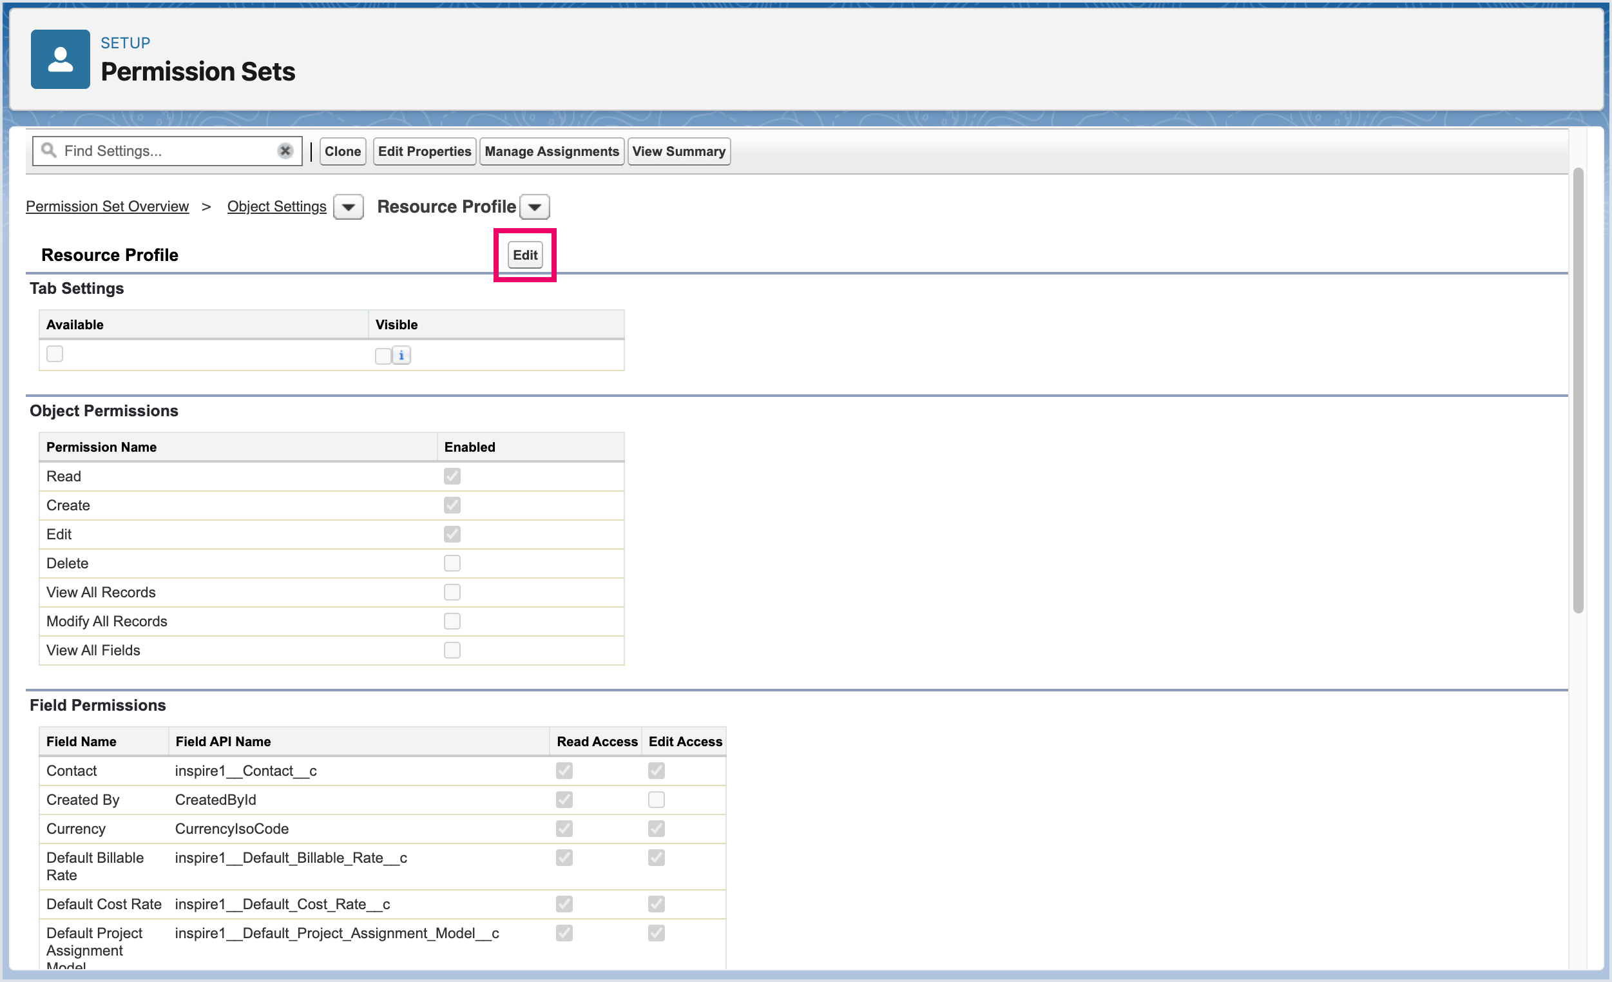Open the View Summary button
Screen dimensions: 1612x982
pyautogui.click(x=678, y=151)
